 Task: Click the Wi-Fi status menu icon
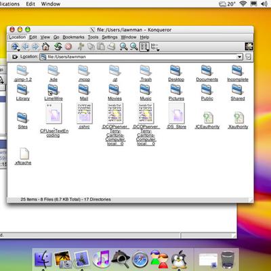(243, 3)
